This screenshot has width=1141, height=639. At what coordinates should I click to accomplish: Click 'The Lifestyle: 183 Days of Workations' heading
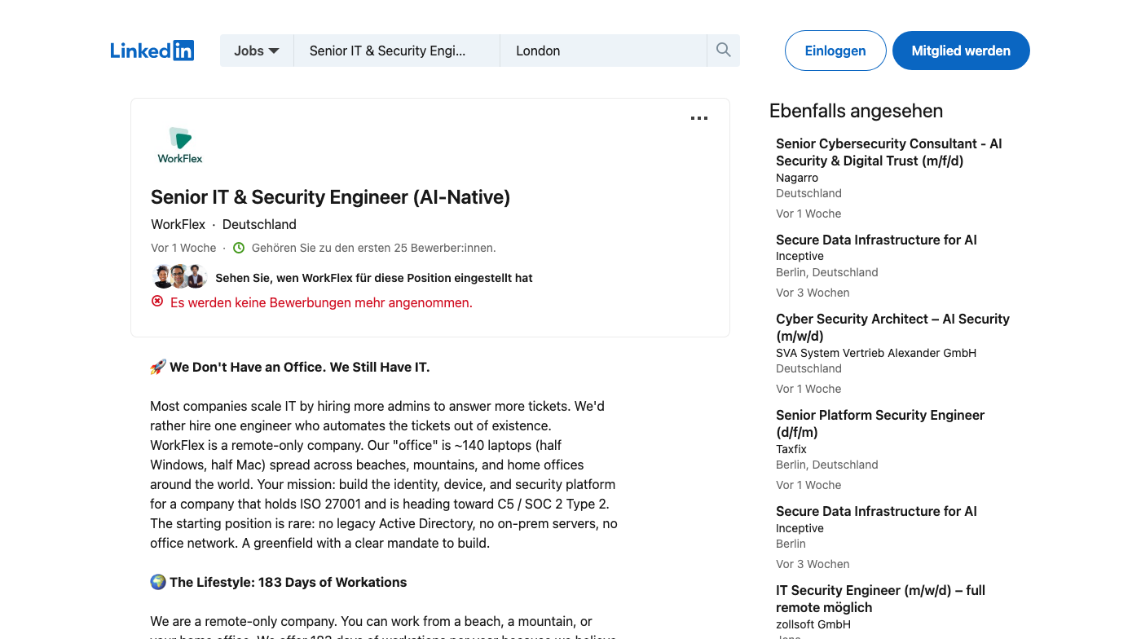[x=288, y=582]
